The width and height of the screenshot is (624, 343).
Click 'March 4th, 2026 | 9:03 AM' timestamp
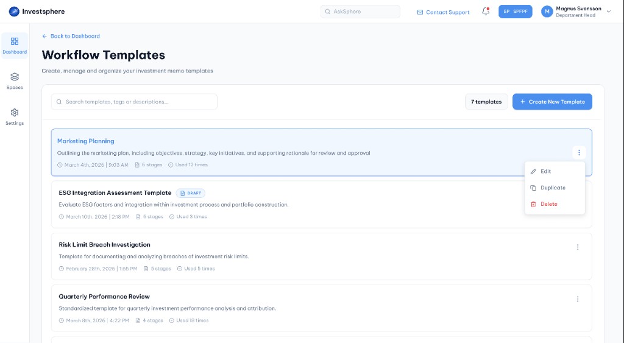coord(96,164)
